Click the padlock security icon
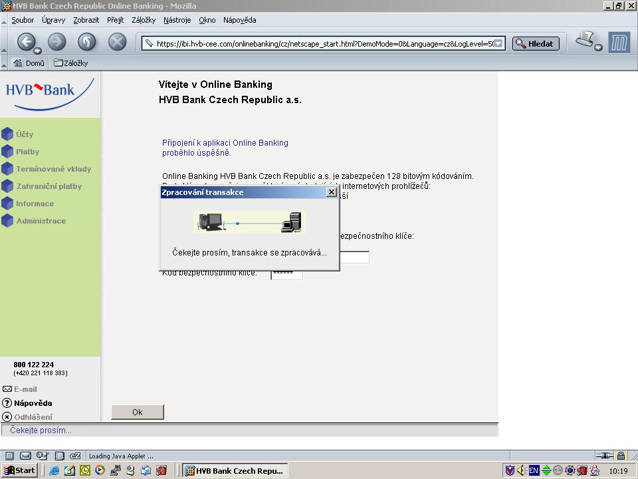 pyautogui.click(x=621, y=455)
